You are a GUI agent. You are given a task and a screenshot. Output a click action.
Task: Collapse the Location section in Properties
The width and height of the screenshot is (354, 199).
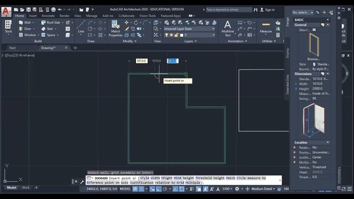[327, 143]
